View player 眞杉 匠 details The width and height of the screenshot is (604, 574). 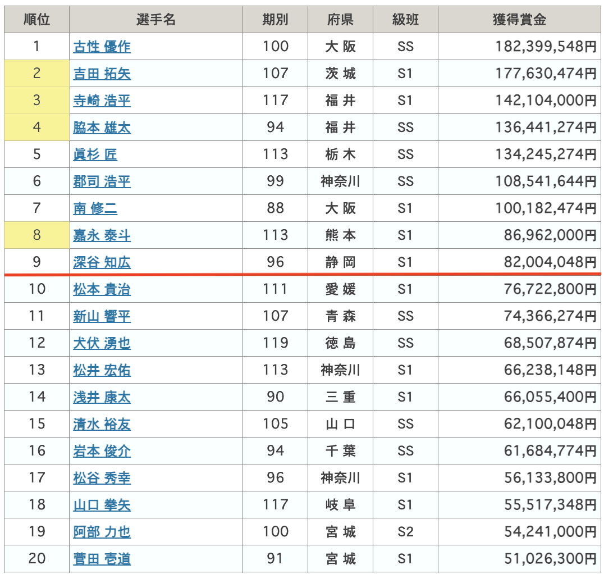click(x=95, y=154)
